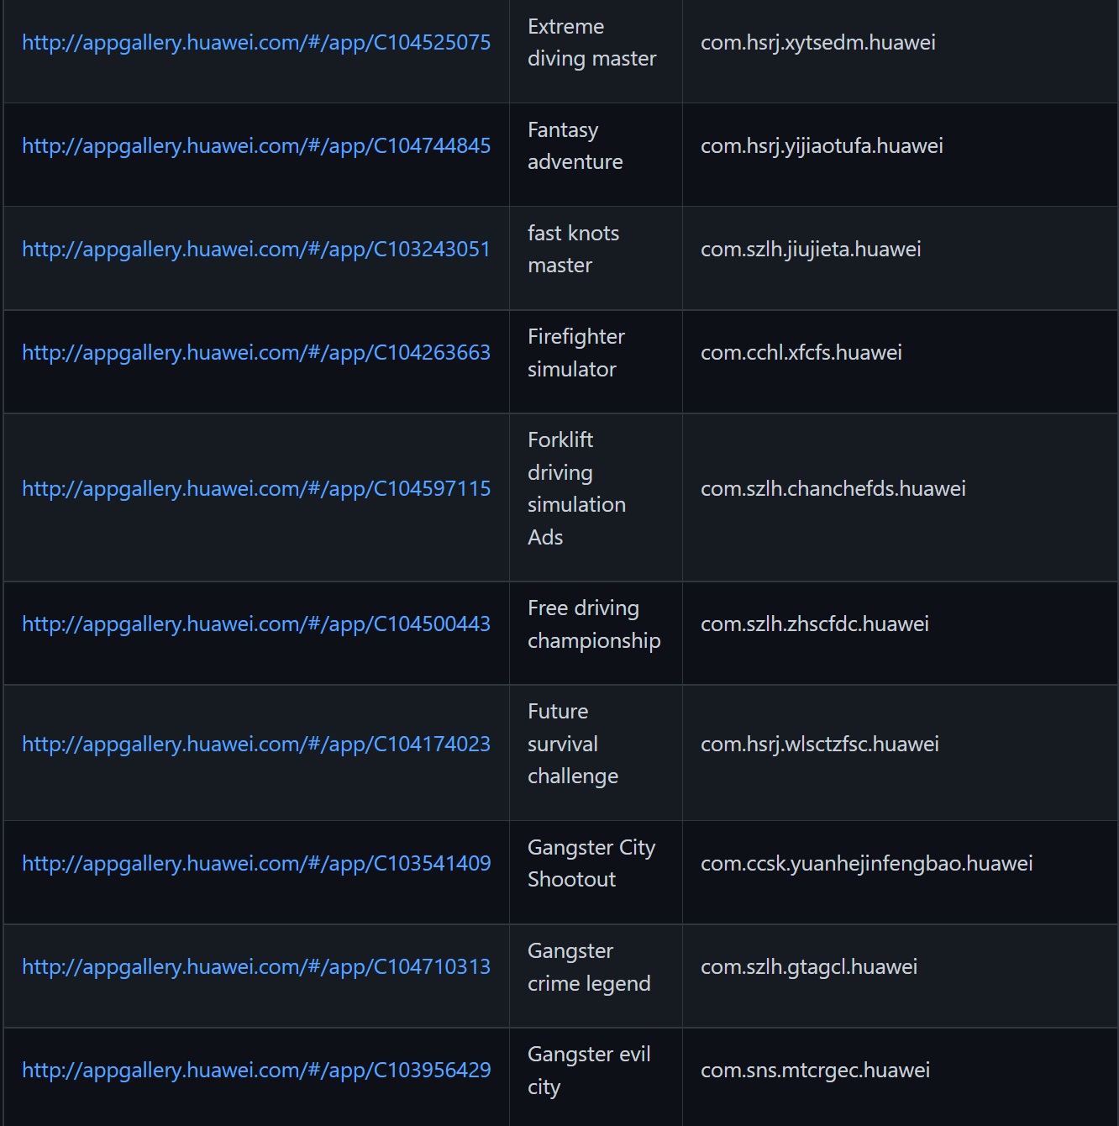The height and width of the screenshot is (1126, 1119).
Task: Click the AppGallery link ending in C103243051
Action: 256,250
